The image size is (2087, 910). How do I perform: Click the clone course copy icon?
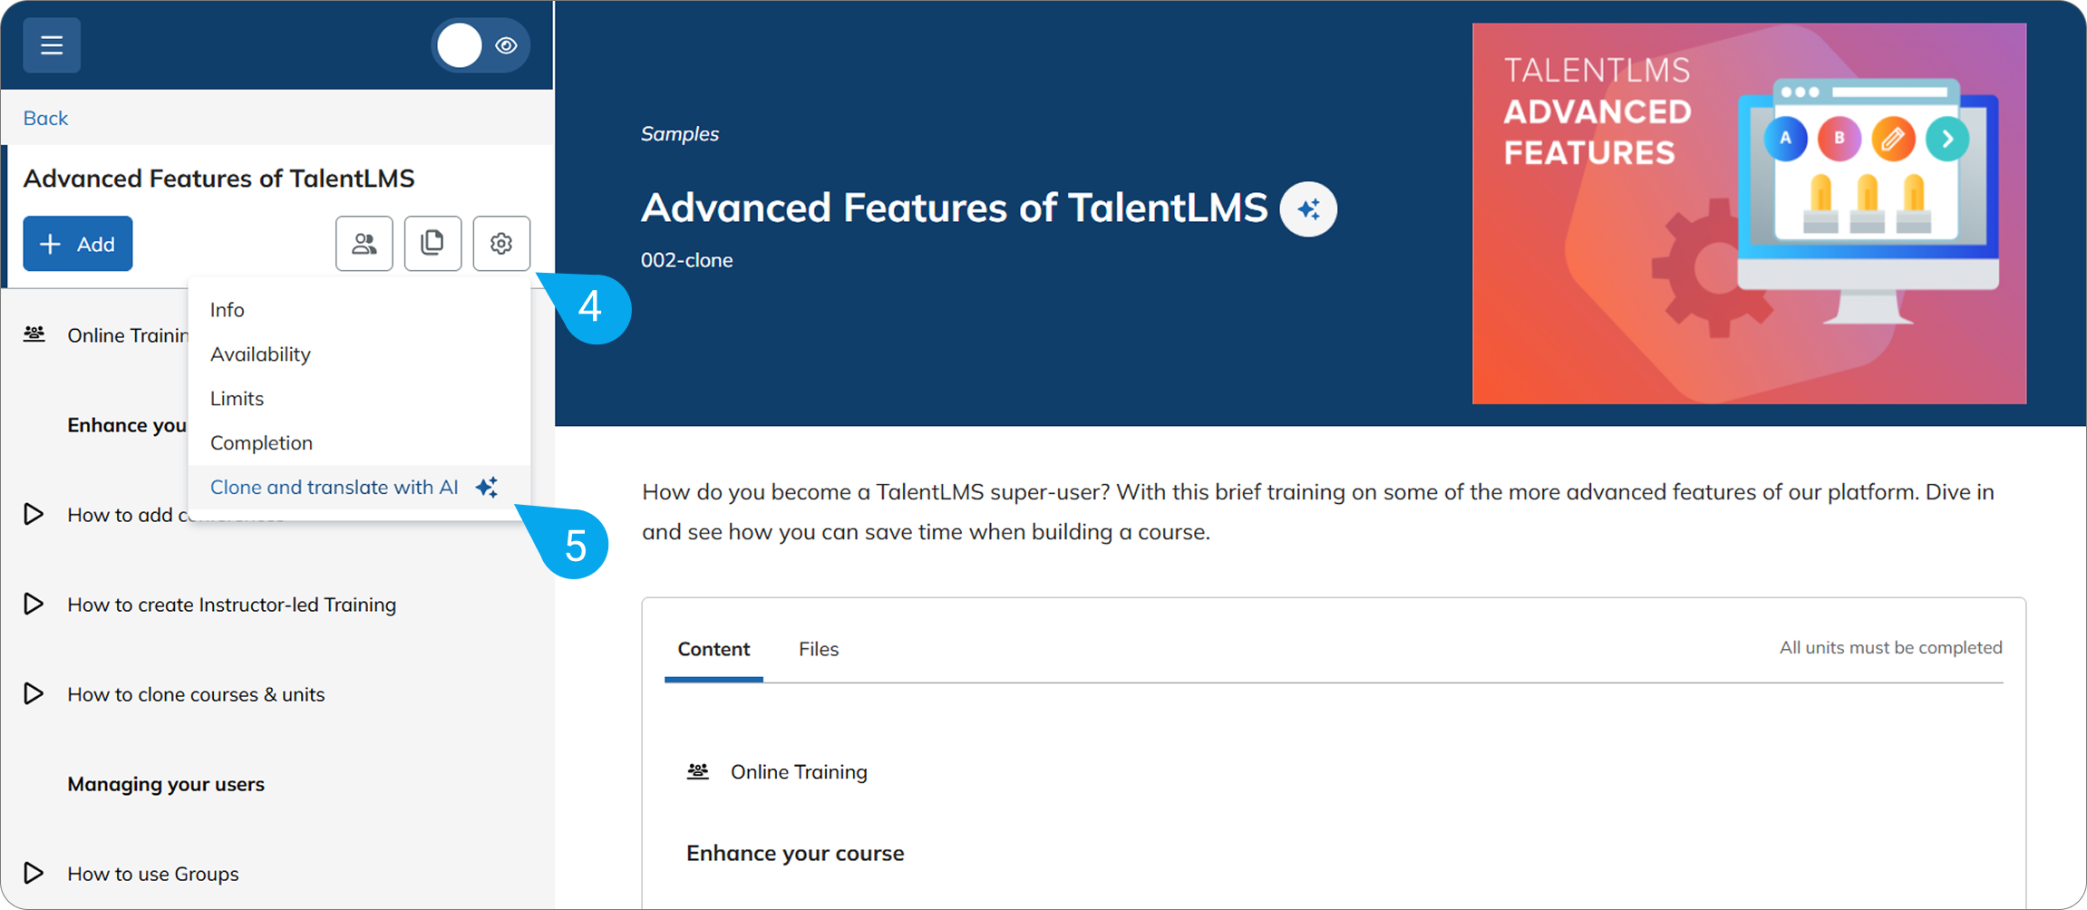(x=432, y=244)
